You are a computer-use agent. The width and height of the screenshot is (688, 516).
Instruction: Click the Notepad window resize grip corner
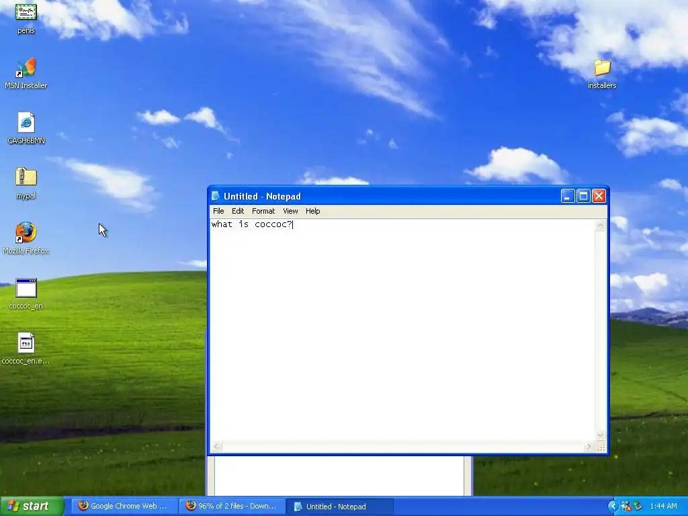pos(601,447)
